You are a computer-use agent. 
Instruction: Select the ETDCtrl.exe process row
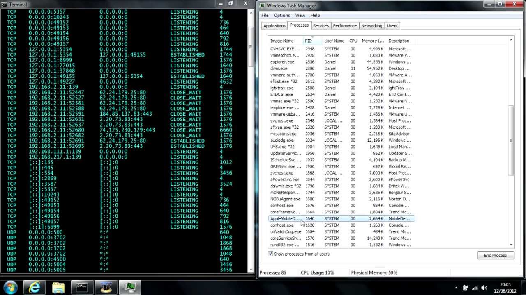(x=341, y=95)
